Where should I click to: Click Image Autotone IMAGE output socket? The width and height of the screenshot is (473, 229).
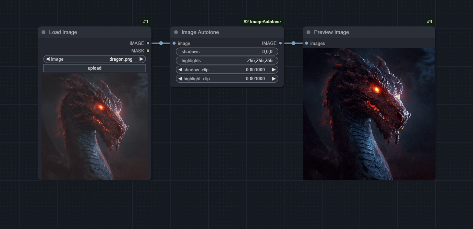tap(280, 43)
